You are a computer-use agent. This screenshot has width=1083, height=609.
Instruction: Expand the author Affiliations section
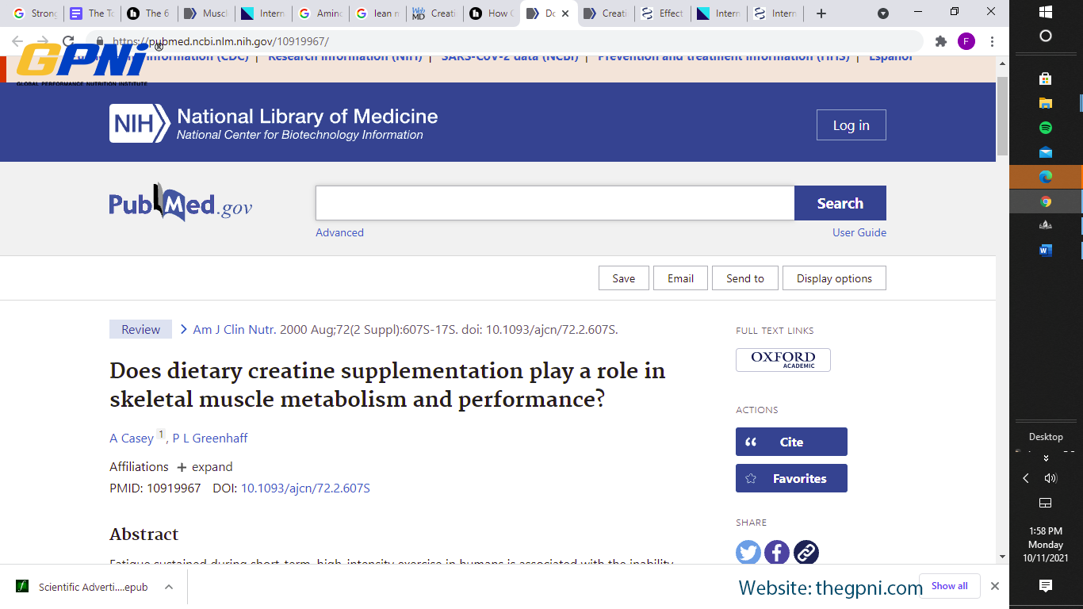coord(205,467)
